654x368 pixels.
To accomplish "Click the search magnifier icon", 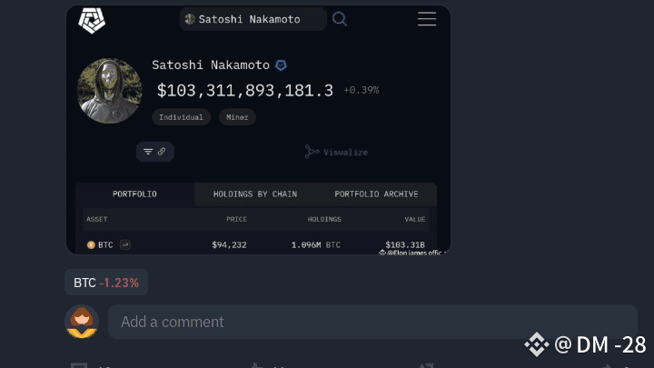I will click(340, 18).
